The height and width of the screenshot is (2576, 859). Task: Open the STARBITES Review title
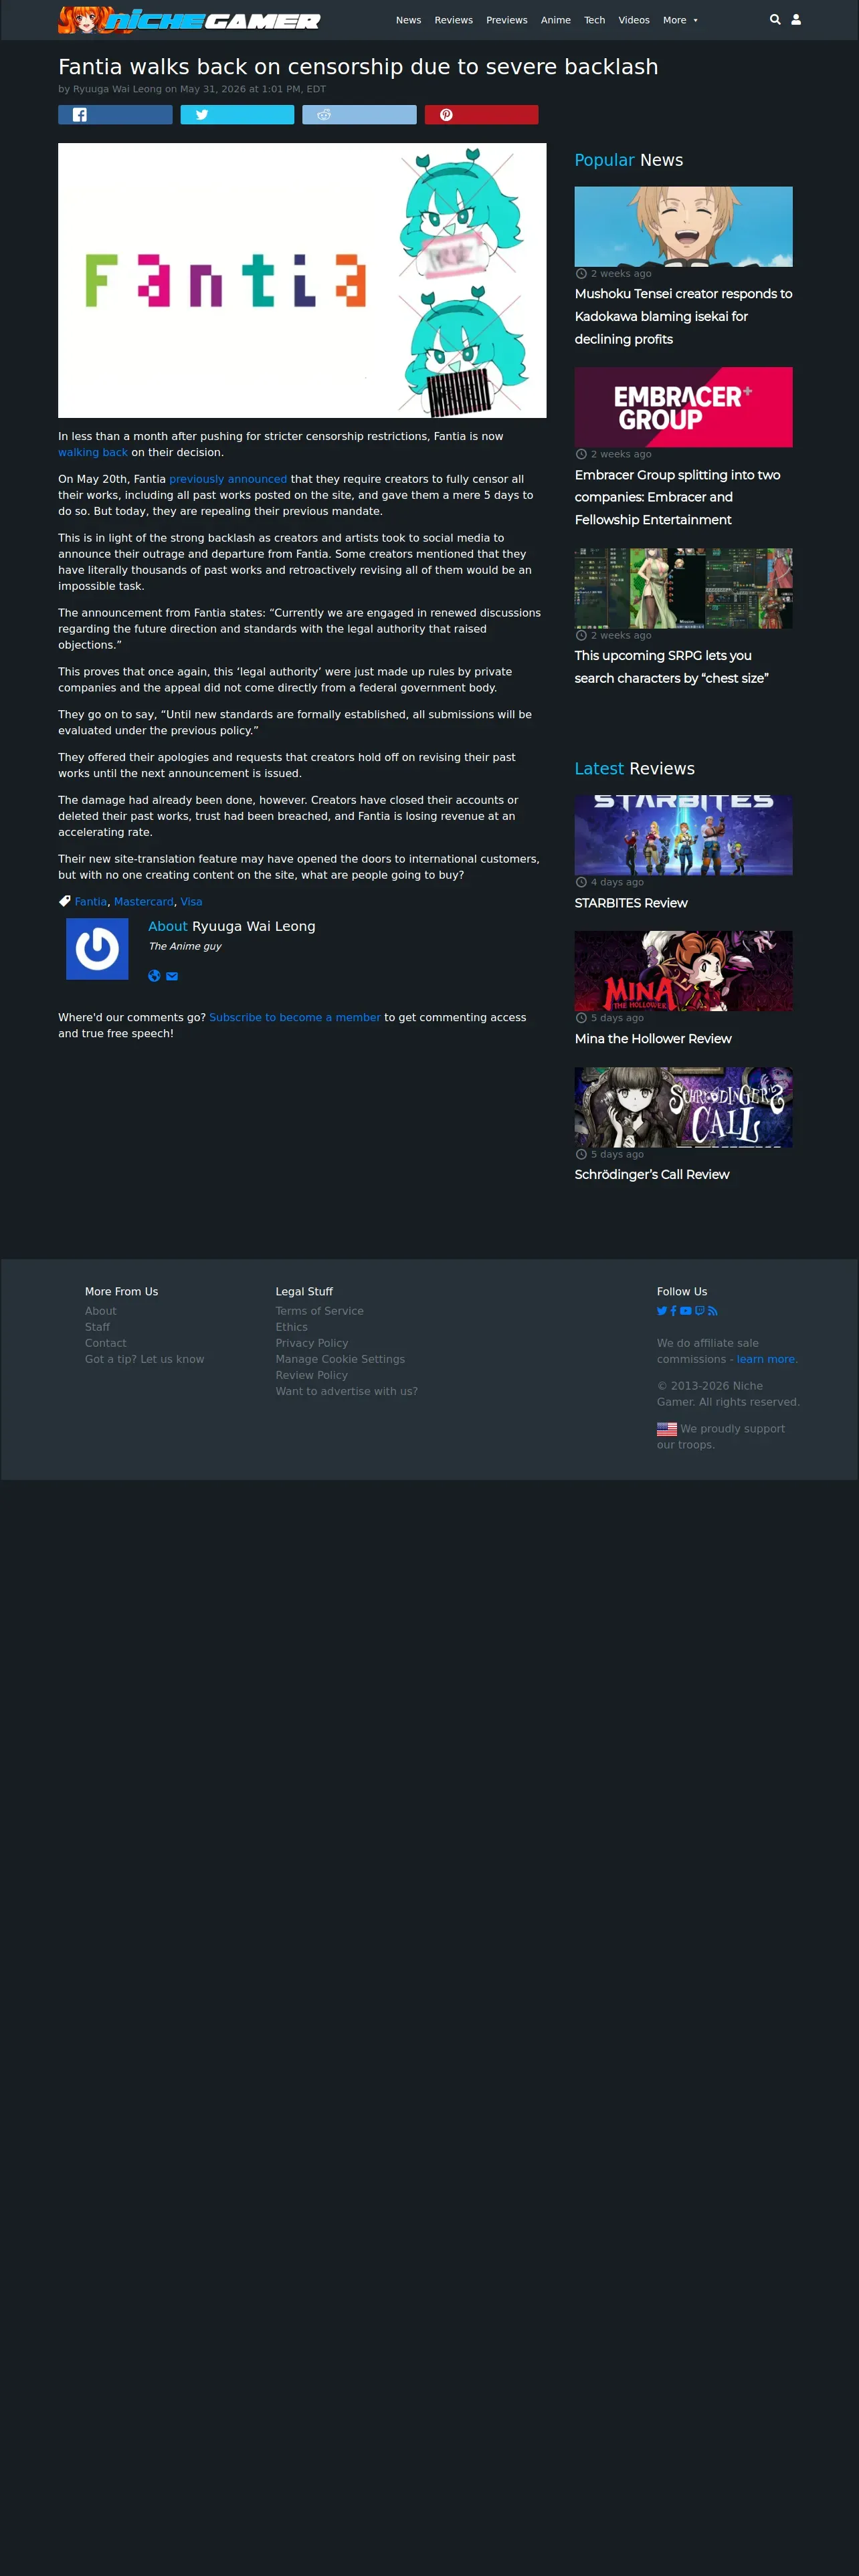coord(631,903)
